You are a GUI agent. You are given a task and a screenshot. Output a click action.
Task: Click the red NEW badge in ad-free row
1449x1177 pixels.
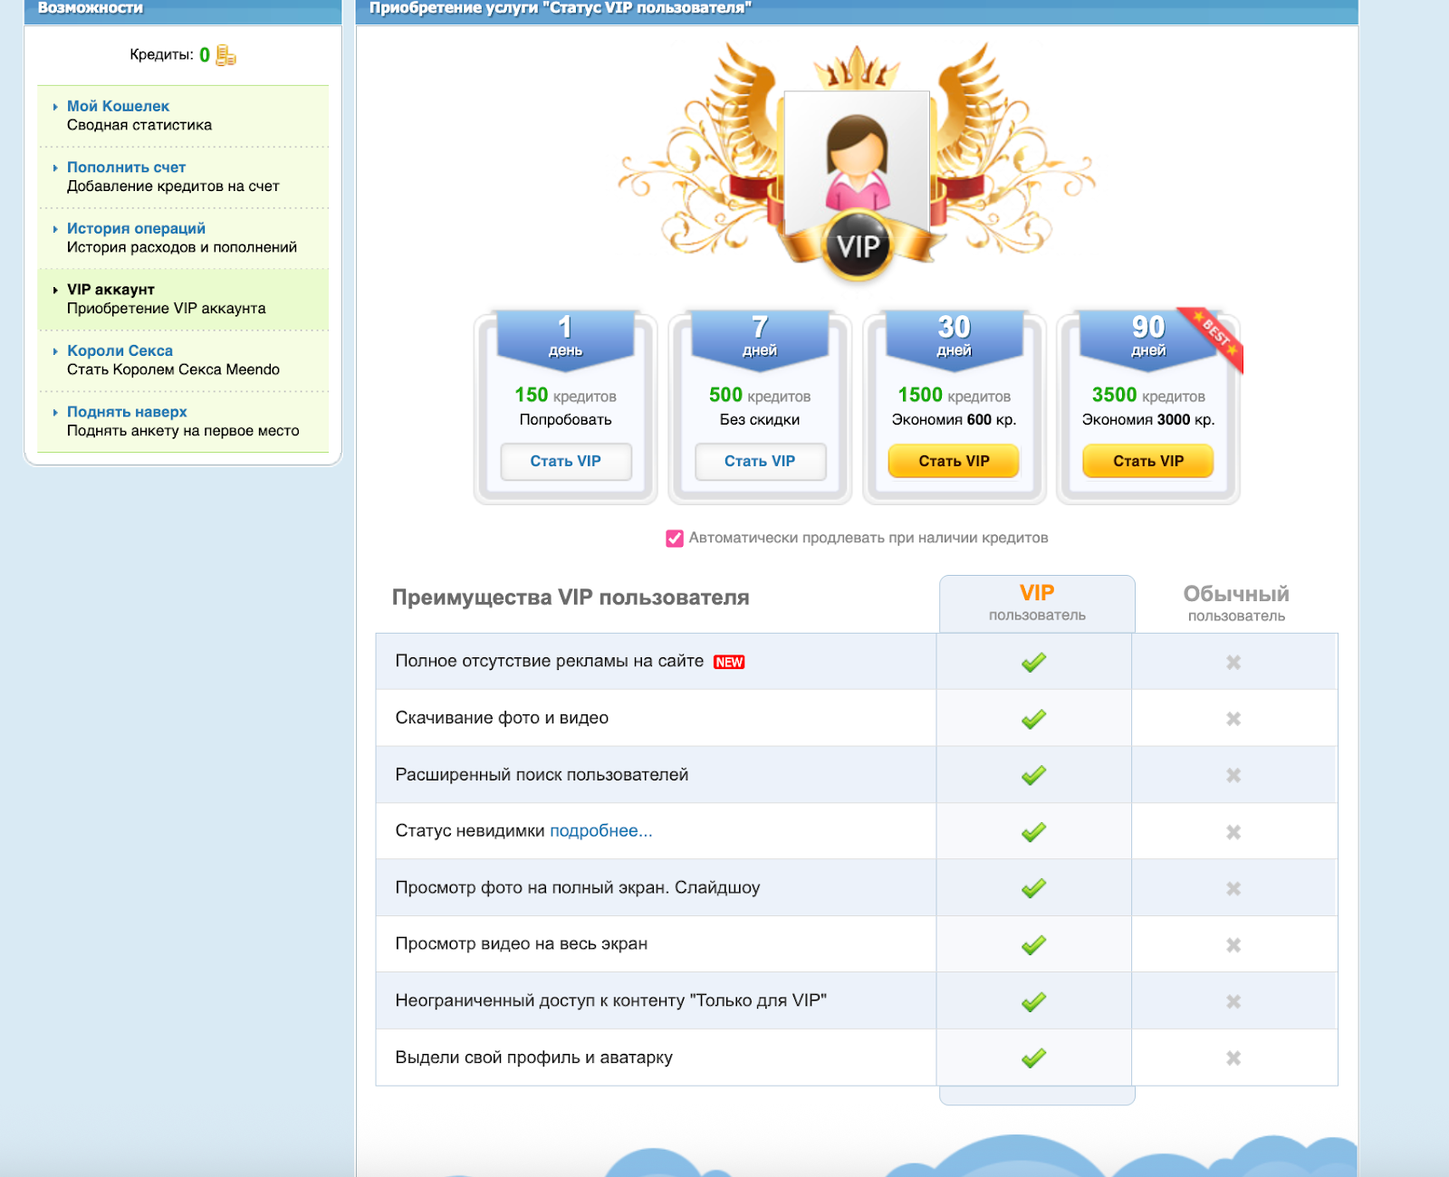[x=729, y=663]
